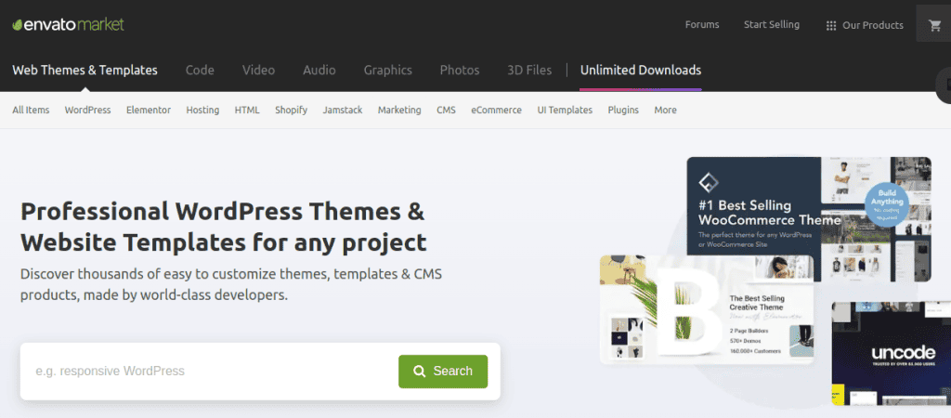This screenshot has width=951, height=418.
Task: Expand the eCommerce submenu
Action: (496, 110)
